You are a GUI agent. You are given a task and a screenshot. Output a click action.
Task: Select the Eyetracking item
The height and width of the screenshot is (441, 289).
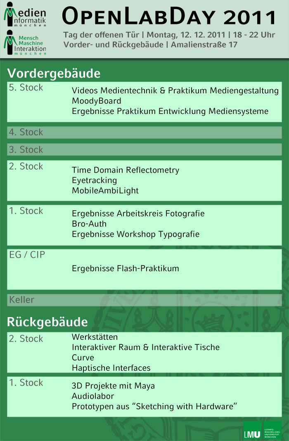pos(94,180)
